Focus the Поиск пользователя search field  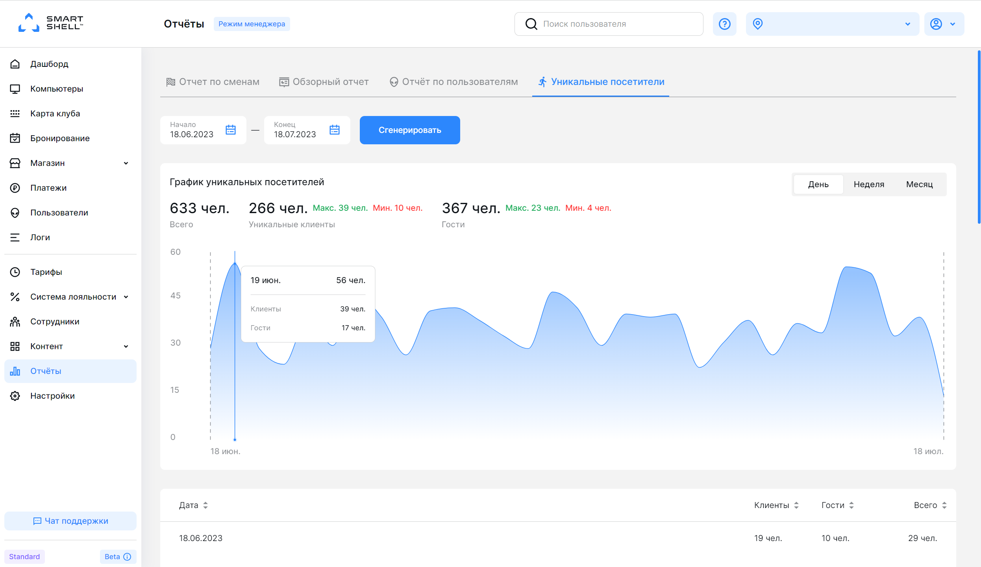[x=609, y=24]
